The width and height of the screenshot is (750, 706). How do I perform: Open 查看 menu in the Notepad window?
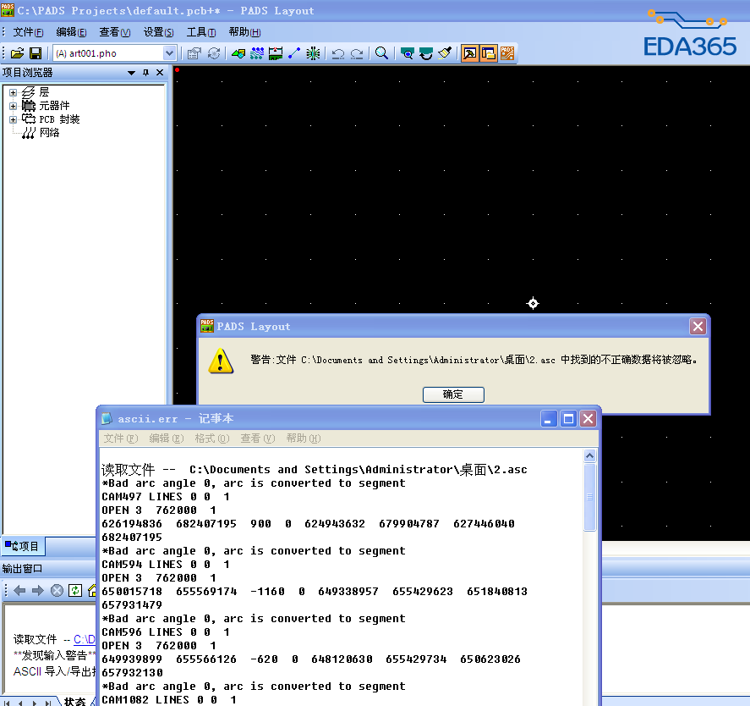point(258,438)
